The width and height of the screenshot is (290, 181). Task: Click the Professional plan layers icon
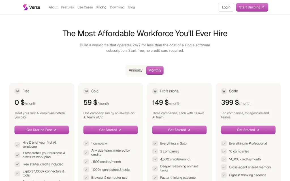155,91
